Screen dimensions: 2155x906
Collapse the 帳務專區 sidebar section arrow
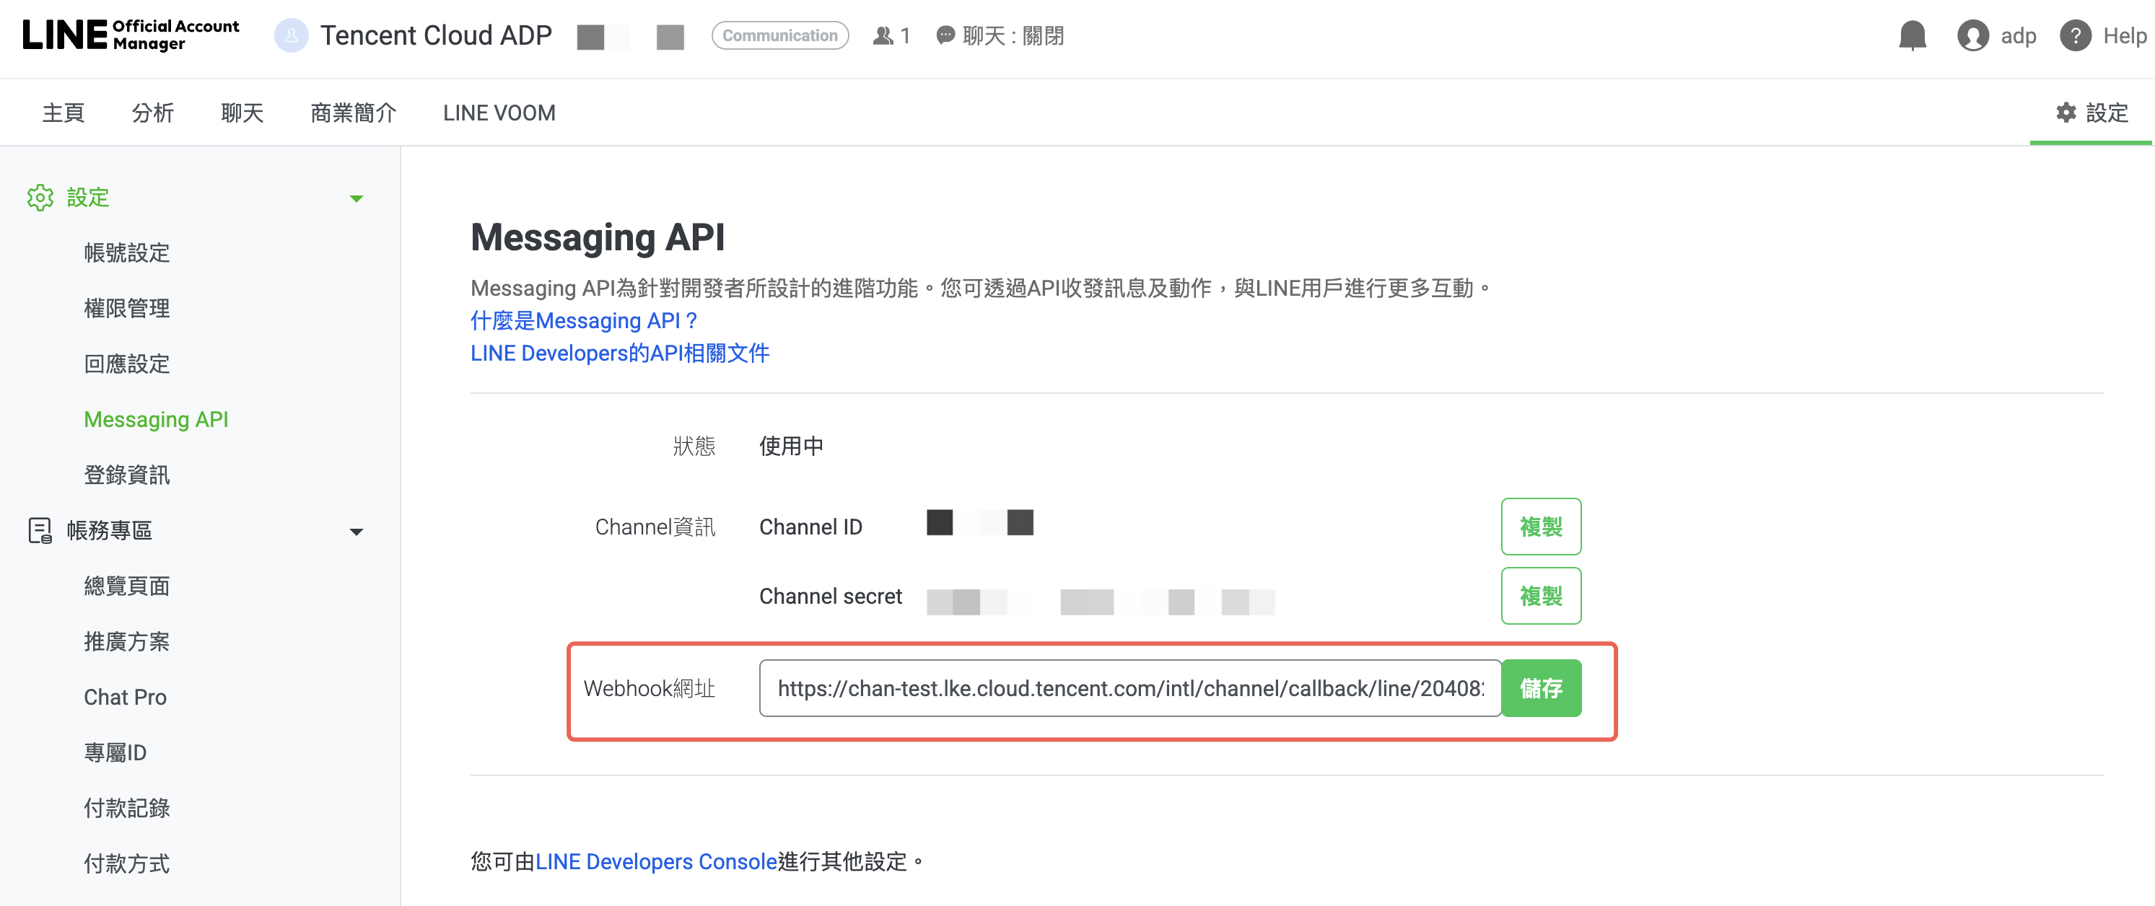pos(357,532)
